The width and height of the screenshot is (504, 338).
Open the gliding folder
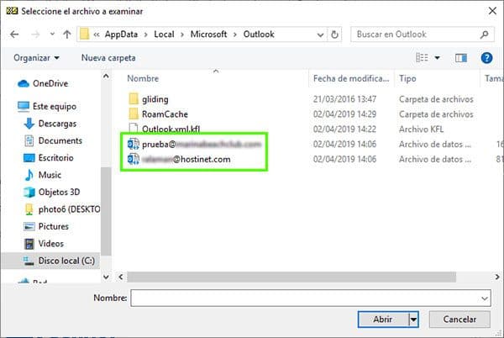click(x=155, y=99)
